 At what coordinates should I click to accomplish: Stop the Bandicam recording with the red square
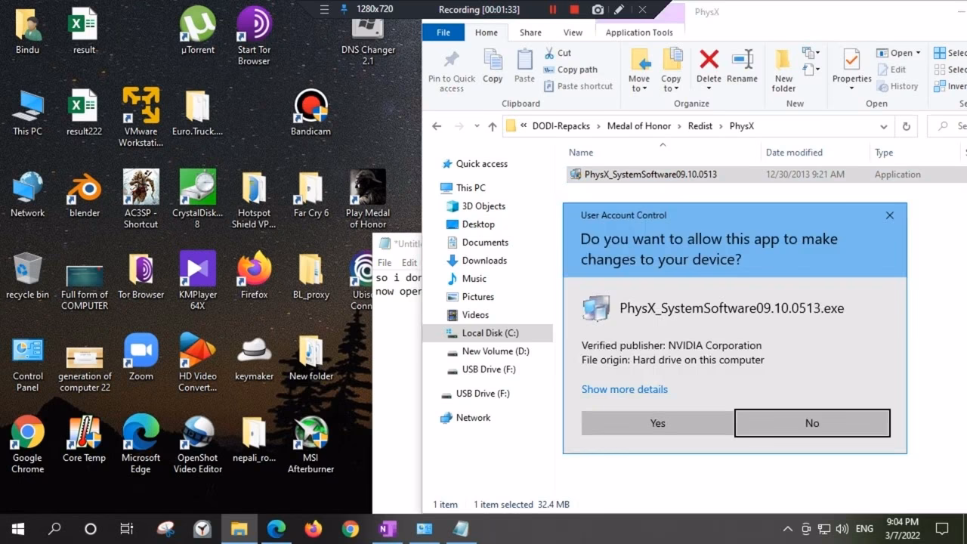(x=575, y=10)
